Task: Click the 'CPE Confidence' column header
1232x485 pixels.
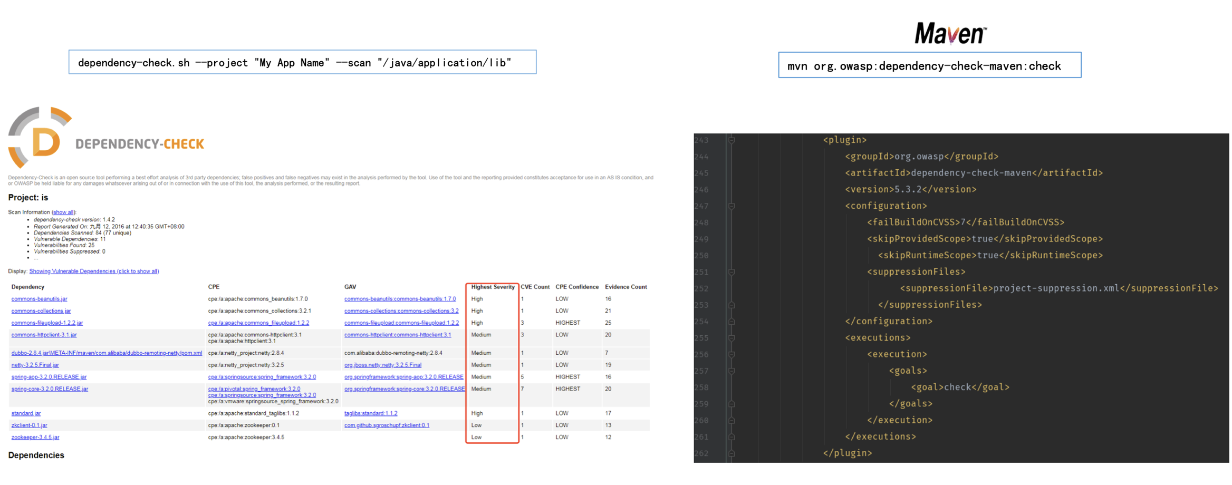Action: click(577, 287)
